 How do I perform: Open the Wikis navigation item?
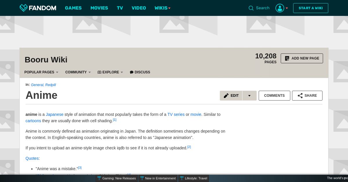click(161, 8)
